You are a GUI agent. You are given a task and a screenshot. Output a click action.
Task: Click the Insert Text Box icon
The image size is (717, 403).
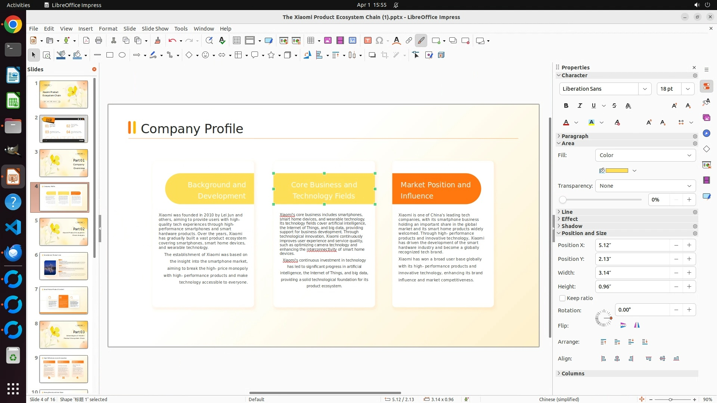click(367, 41)
